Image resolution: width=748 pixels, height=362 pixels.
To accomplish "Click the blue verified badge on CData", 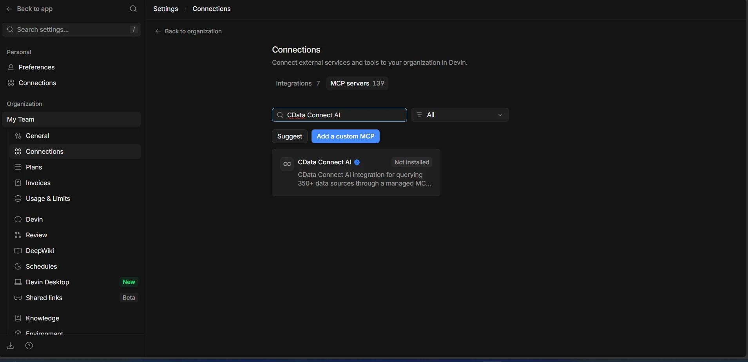I will pyautogui.click(x=357, y=162).
